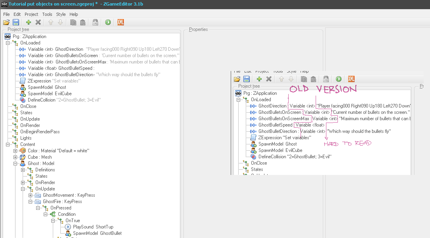Image resolution: width=430 pixels, height=238 pixels.
Task: Select Variable <int> GhostDirection in main tree
Action: pos(56,49)
